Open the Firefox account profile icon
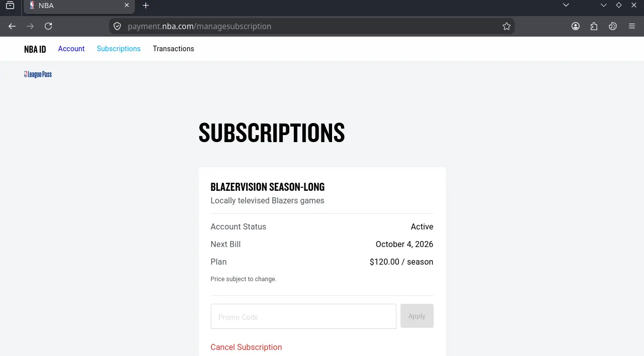This screenshot has height=356, width=644. tap(576, 26)
